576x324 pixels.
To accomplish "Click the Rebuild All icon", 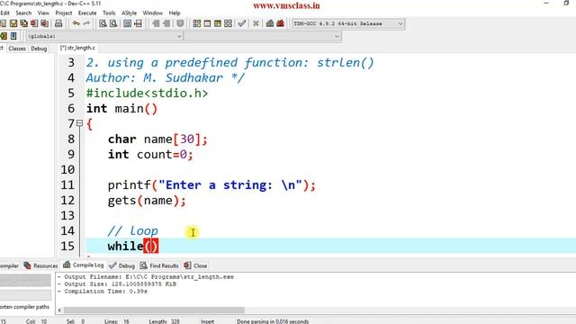I will 228,23.
